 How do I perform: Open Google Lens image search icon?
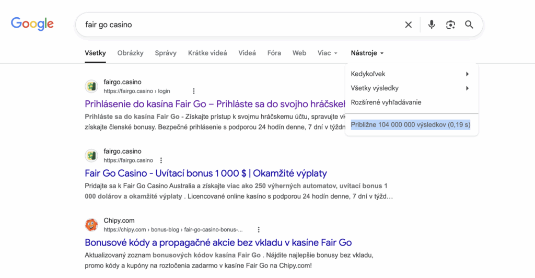point(450,25)
